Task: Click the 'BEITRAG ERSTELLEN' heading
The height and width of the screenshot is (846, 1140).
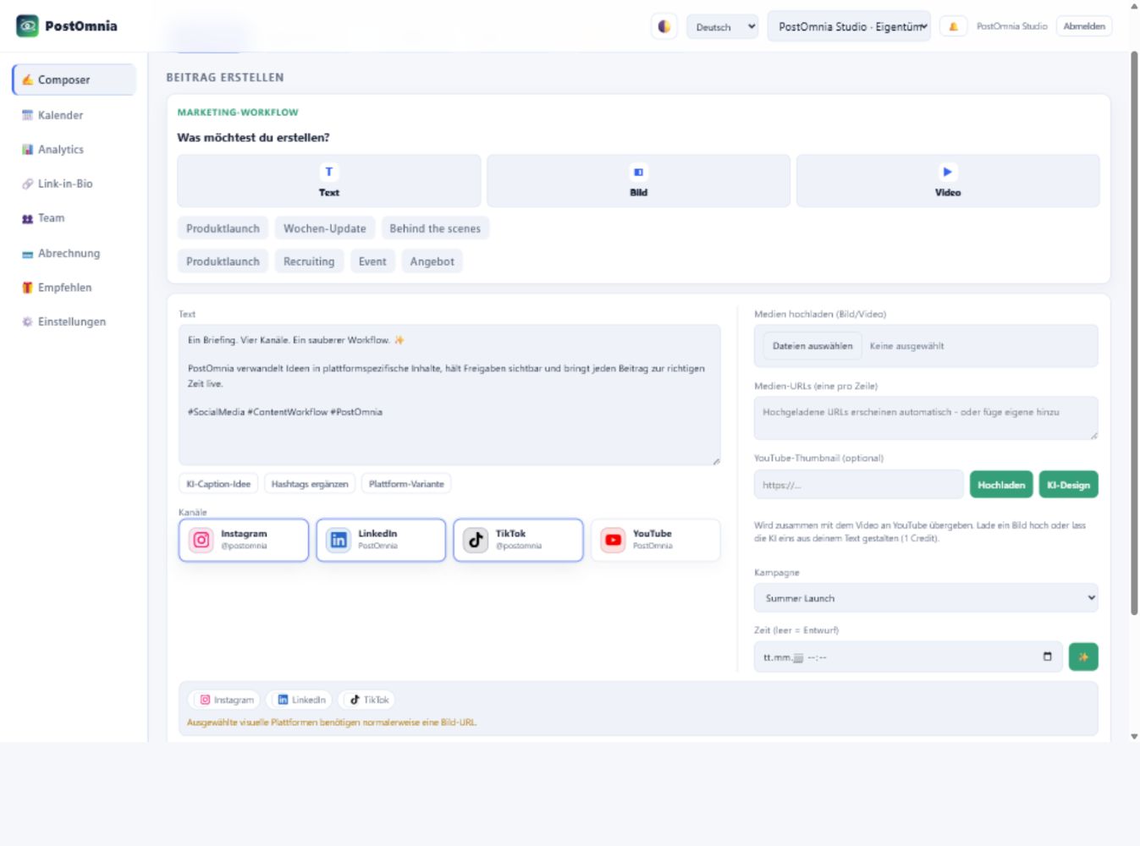Action: 225,77
